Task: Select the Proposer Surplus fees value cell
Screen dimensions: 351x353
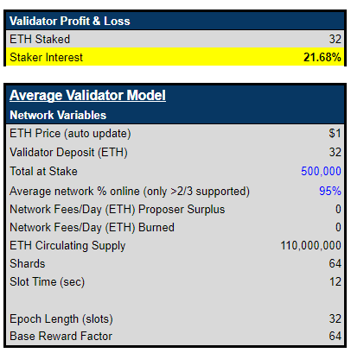Action: click(338, 209)
